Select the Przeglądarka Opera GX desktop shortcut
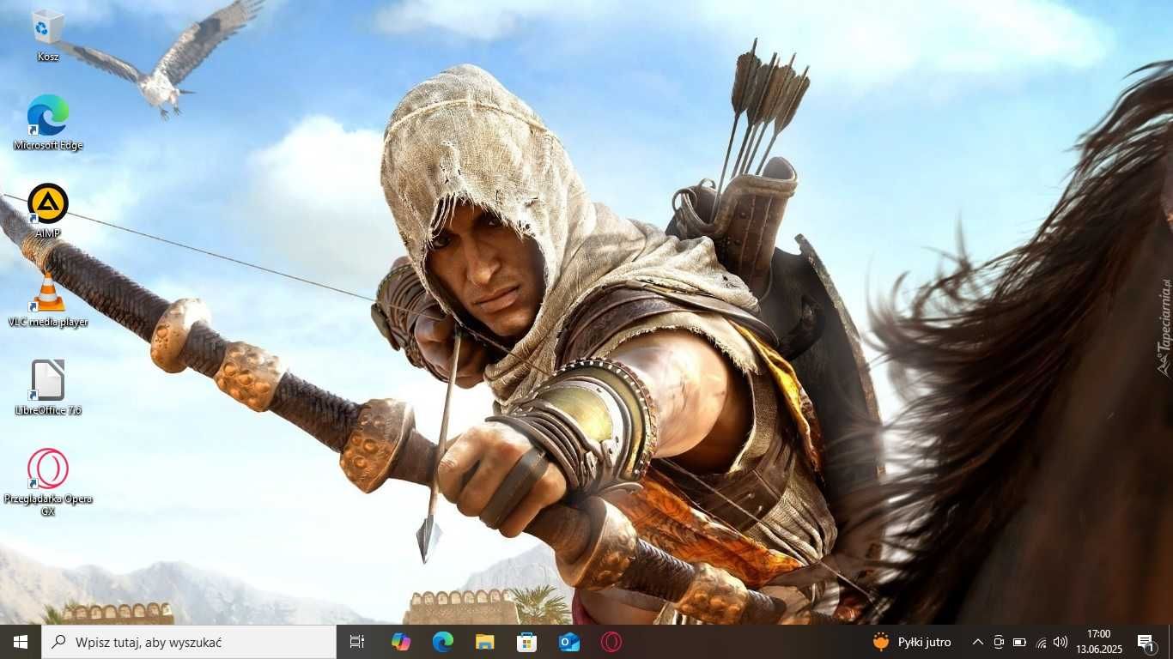Image resolution: width=1173 pixels, height=659 pixels. pyautogui.click(x=48, y=482)
